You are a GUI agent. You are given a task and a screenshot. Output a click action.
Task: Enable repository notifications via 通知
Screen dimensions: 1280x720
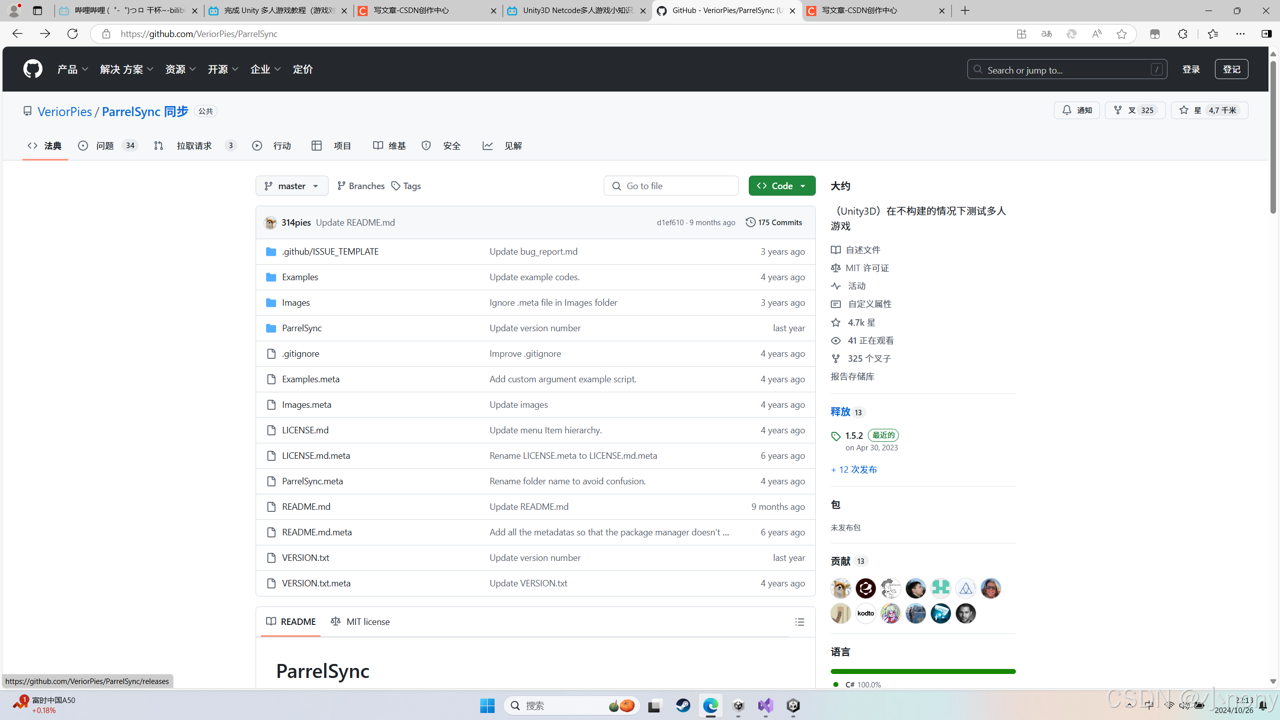[x=1076, y=110]
